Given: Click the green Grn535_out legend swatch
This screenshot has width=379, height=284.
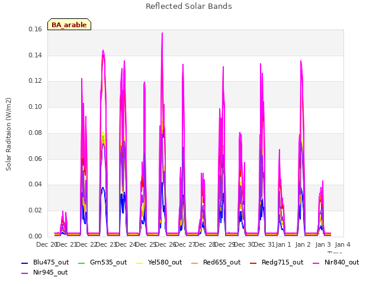Looking at the screenshot, I should [x=82, y=263].
